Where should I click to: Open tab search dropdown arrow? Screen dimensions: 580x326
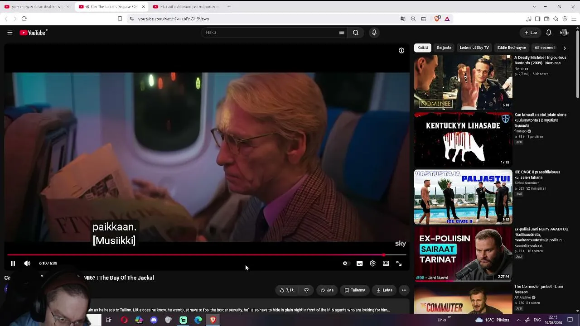pyautogui.click(x=534, y=7)
